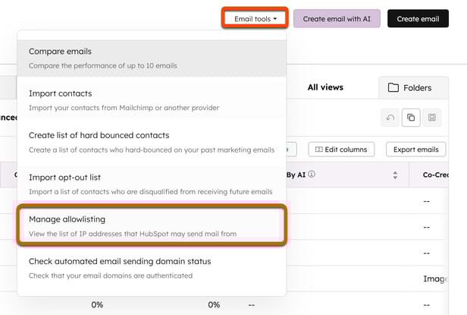
Task: Click the undo arrow icon
Action: (390, 118)
